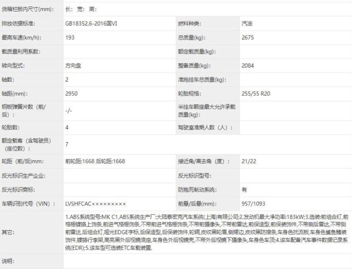
Task: Select the steering type value 方向盘
Action: 73,66
